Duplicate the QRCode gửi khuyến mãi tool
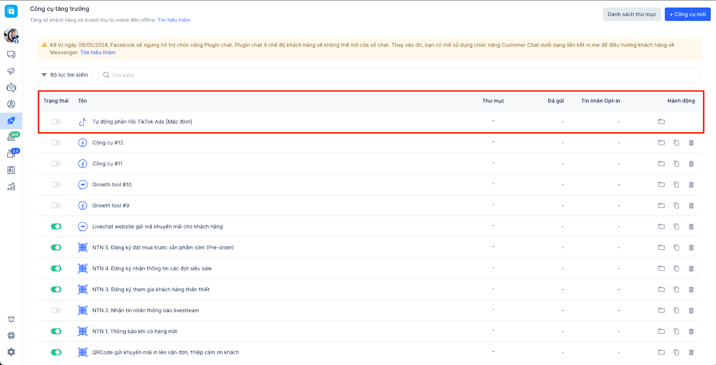This screenshot has height=365, width=716. (676, 352)
